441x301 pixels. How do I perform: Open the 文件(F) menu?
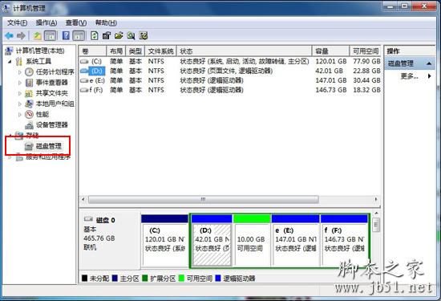[17, 22]
